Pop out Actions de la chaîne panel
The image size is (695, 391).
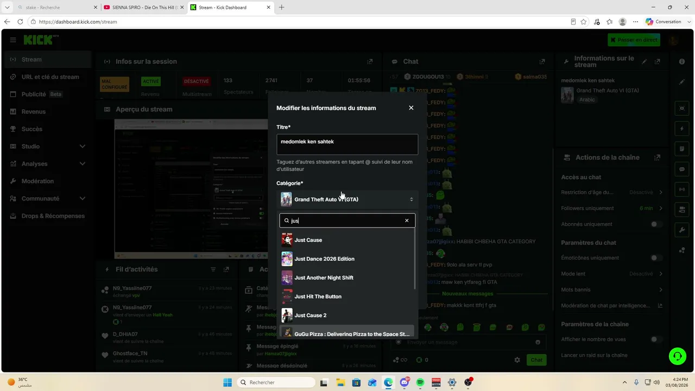tap(658, 157)
